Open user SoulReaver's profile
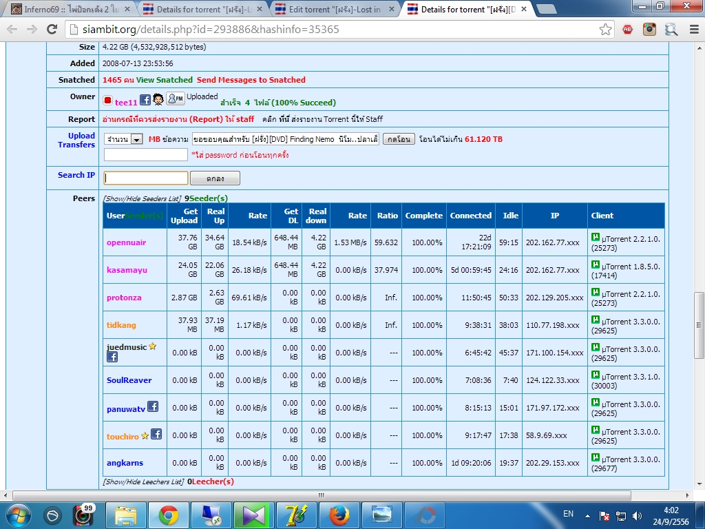Viewport: 705px width, 529px height. click(x=129, y=380)
